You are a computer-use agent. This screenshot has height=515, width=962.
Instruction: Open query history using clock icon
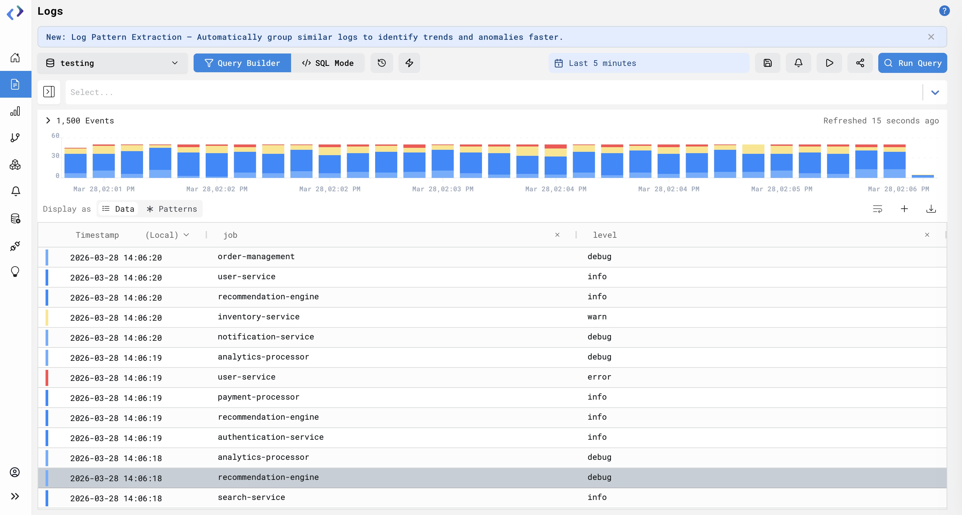(382, 63)
